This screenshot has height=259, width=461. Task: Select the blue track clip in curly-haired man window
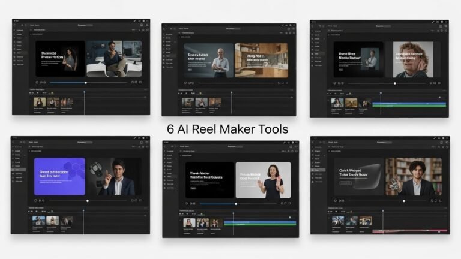tap(409, 103)
